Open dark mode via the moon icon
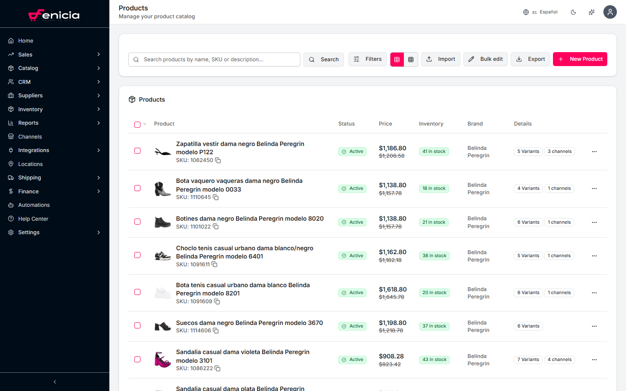Viewport: 626px width, 391px height. tap(573, 12)
